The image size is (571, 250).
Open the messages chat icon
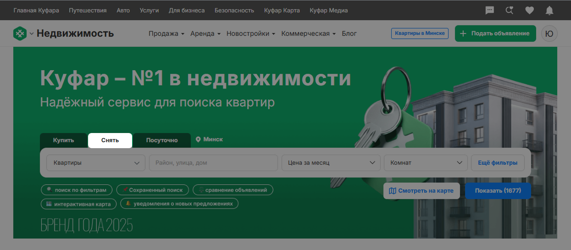(490, 10)
